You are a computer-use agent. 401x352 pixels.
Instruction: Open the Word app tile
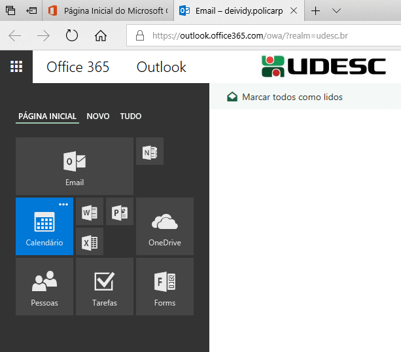click(89, 212)
